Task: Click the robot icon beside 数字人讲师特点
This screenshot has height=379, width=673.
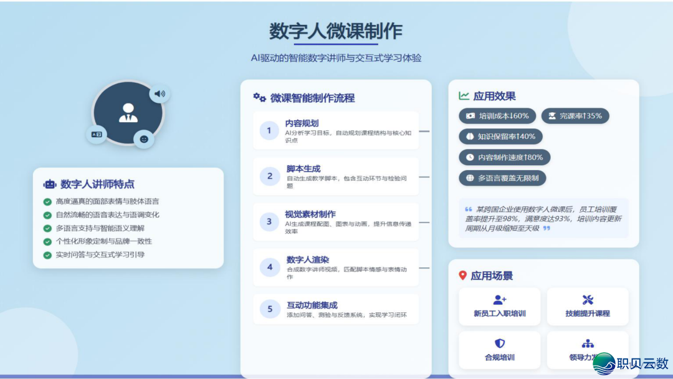Action: pyautogui.click(x=50, y=184)
